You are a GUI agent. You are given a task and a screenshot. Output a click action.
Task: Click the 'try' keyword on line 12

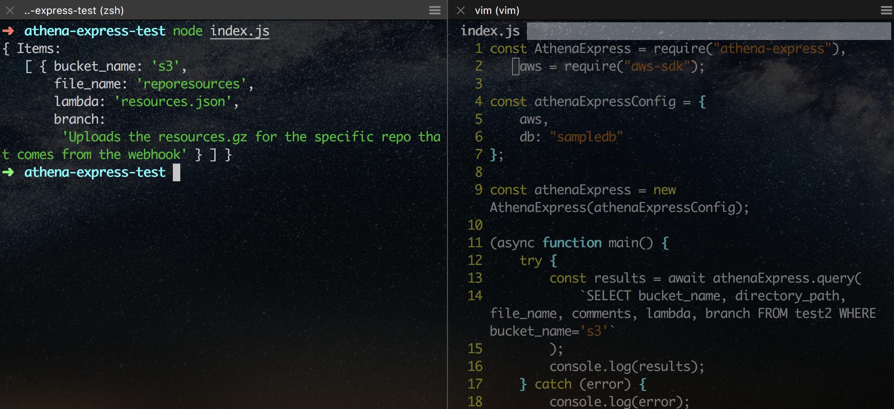pos(531,261)
